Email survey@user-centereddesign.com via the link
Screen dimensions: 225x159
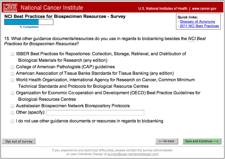(x=133, y=154)
